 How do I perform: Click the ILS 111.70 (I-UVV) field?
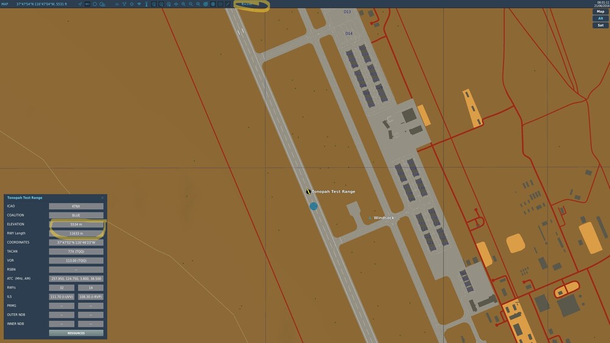pos(62,297)
